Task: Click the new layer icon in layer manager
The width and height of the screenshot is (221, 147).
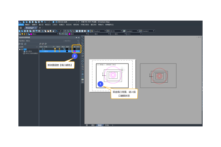Action: click(41, 43)
